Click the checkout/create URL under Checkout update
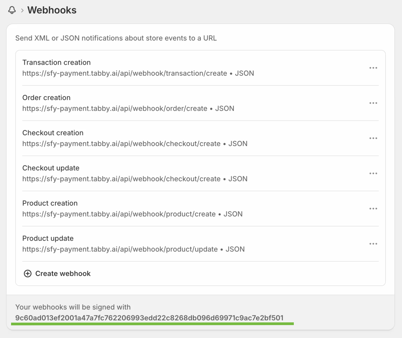Viewport: 402px width, 338px height. (121, 179)
